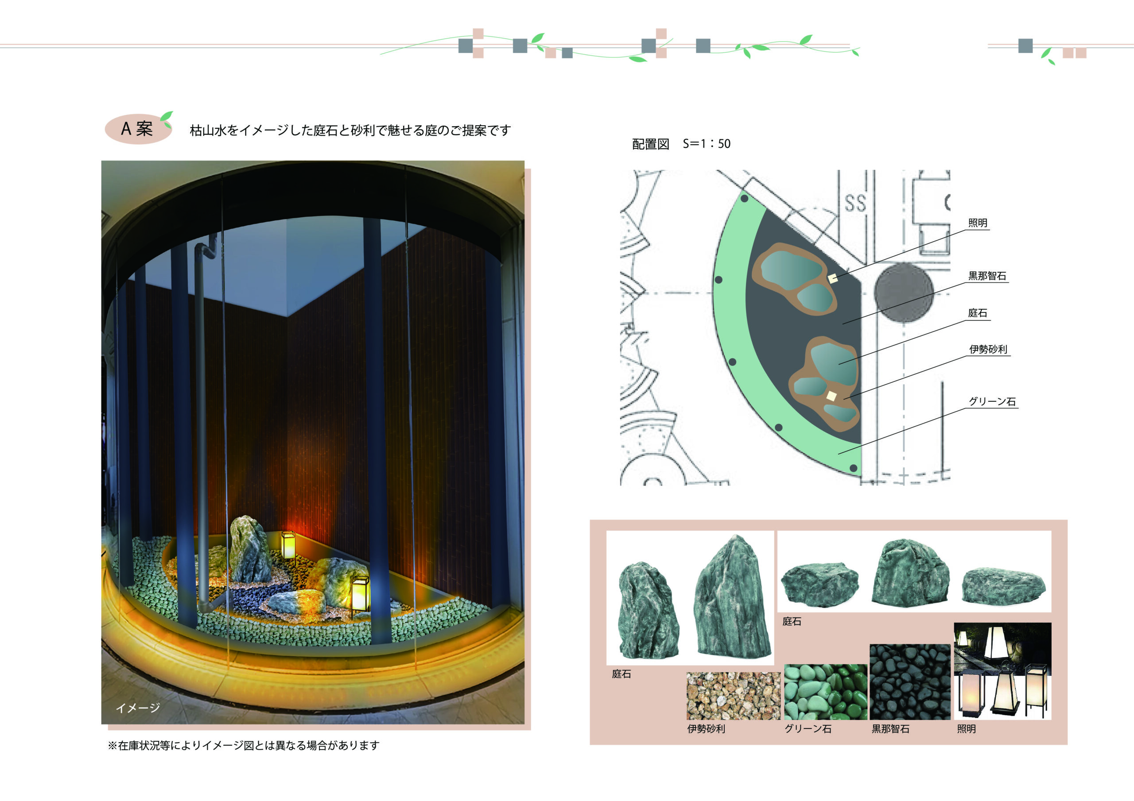Click the front glowing lantern in rendering
This screenshot has width=1134, height=801.
pos(360,594)
